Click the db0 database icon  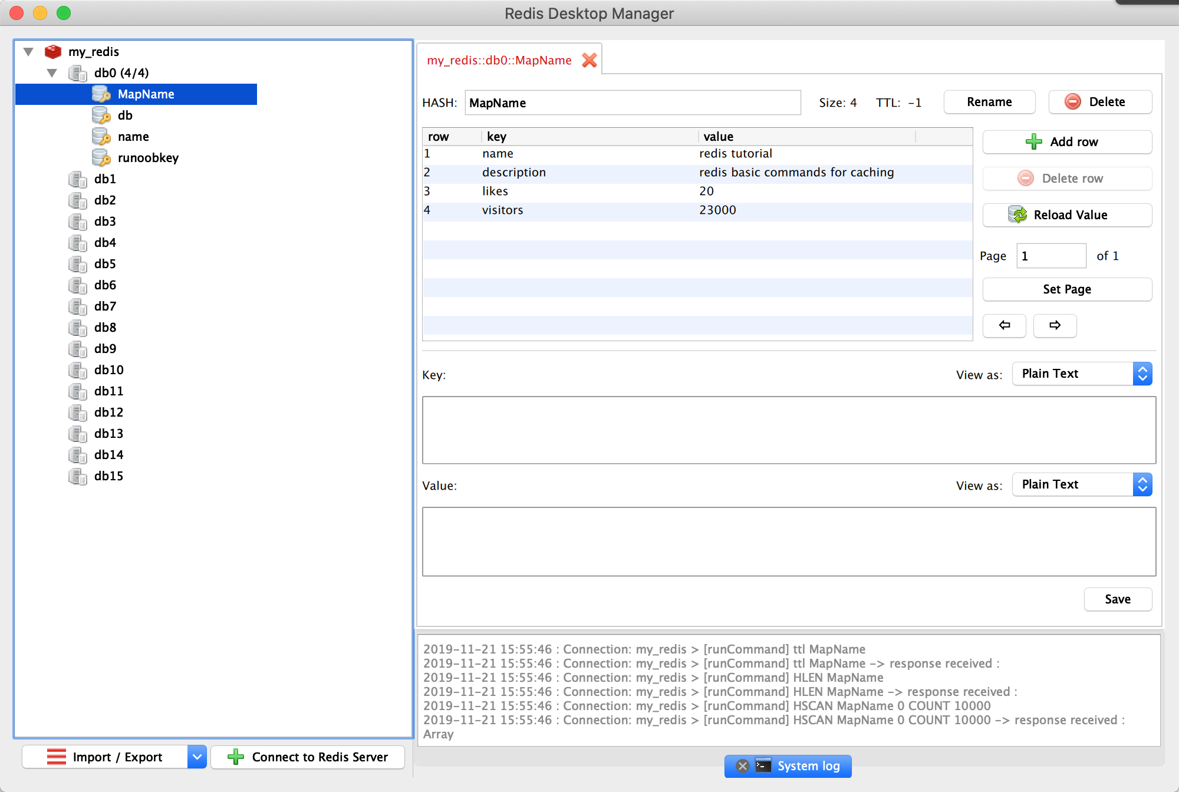78,73
